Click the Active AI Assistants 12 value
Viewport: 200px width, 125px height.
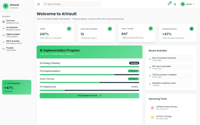pos(82,34)
